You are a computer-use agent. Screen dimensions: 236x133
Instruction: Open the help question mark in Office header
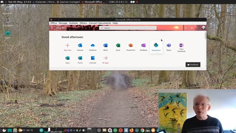(198, 28)
